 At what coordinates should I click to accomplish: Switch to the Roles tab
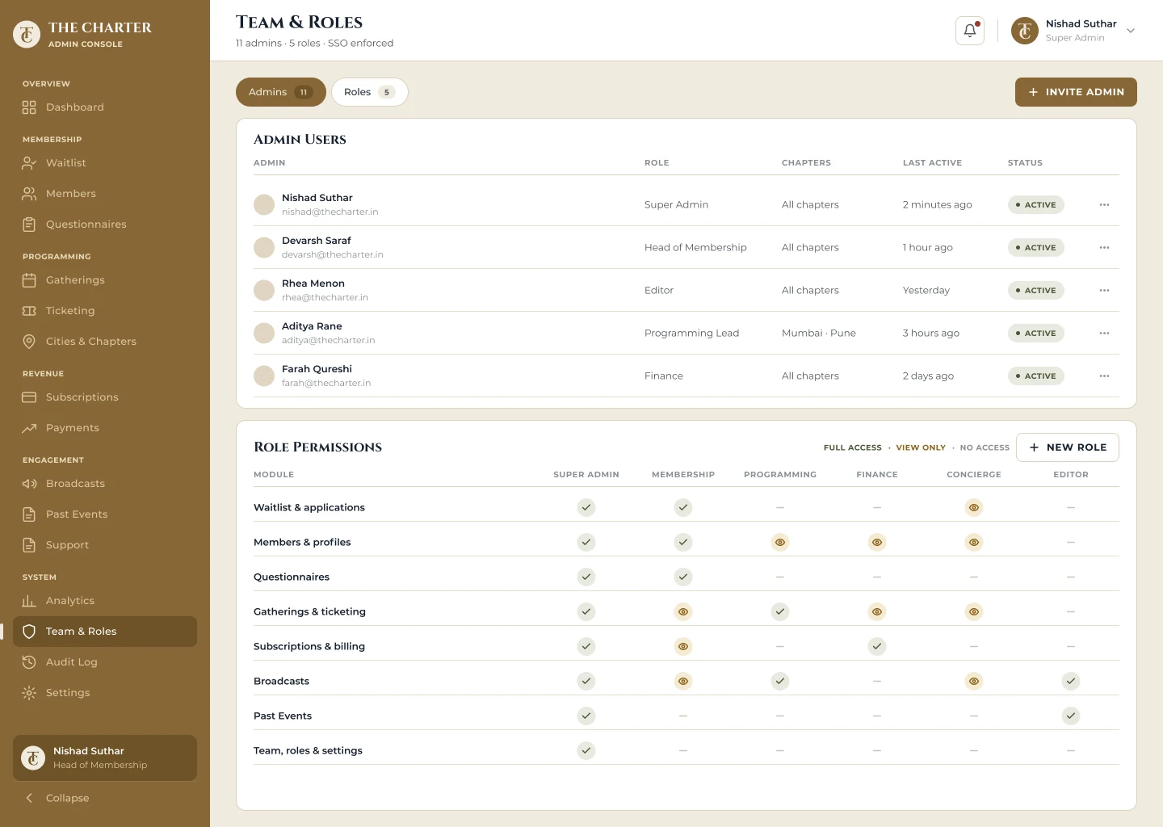pyautogui.click(x=369, y=92)
